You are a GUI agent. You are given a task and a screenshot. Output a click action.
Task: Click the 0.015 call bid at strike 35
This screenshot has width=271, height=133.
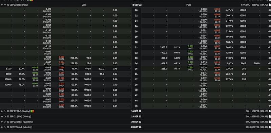[x=35, y=68]
